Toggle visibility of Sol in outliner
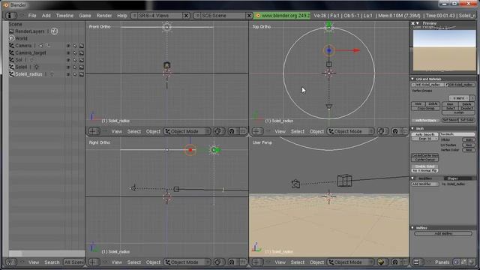Image resolution: width=480 pixels, height=270 pixels. (68, 60)
